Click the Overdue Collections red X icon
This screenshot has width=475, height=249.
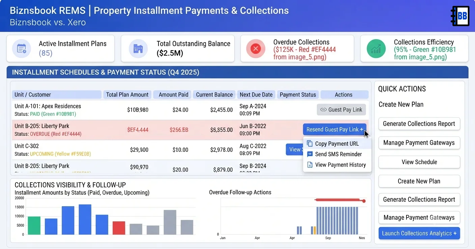[255, 49]
